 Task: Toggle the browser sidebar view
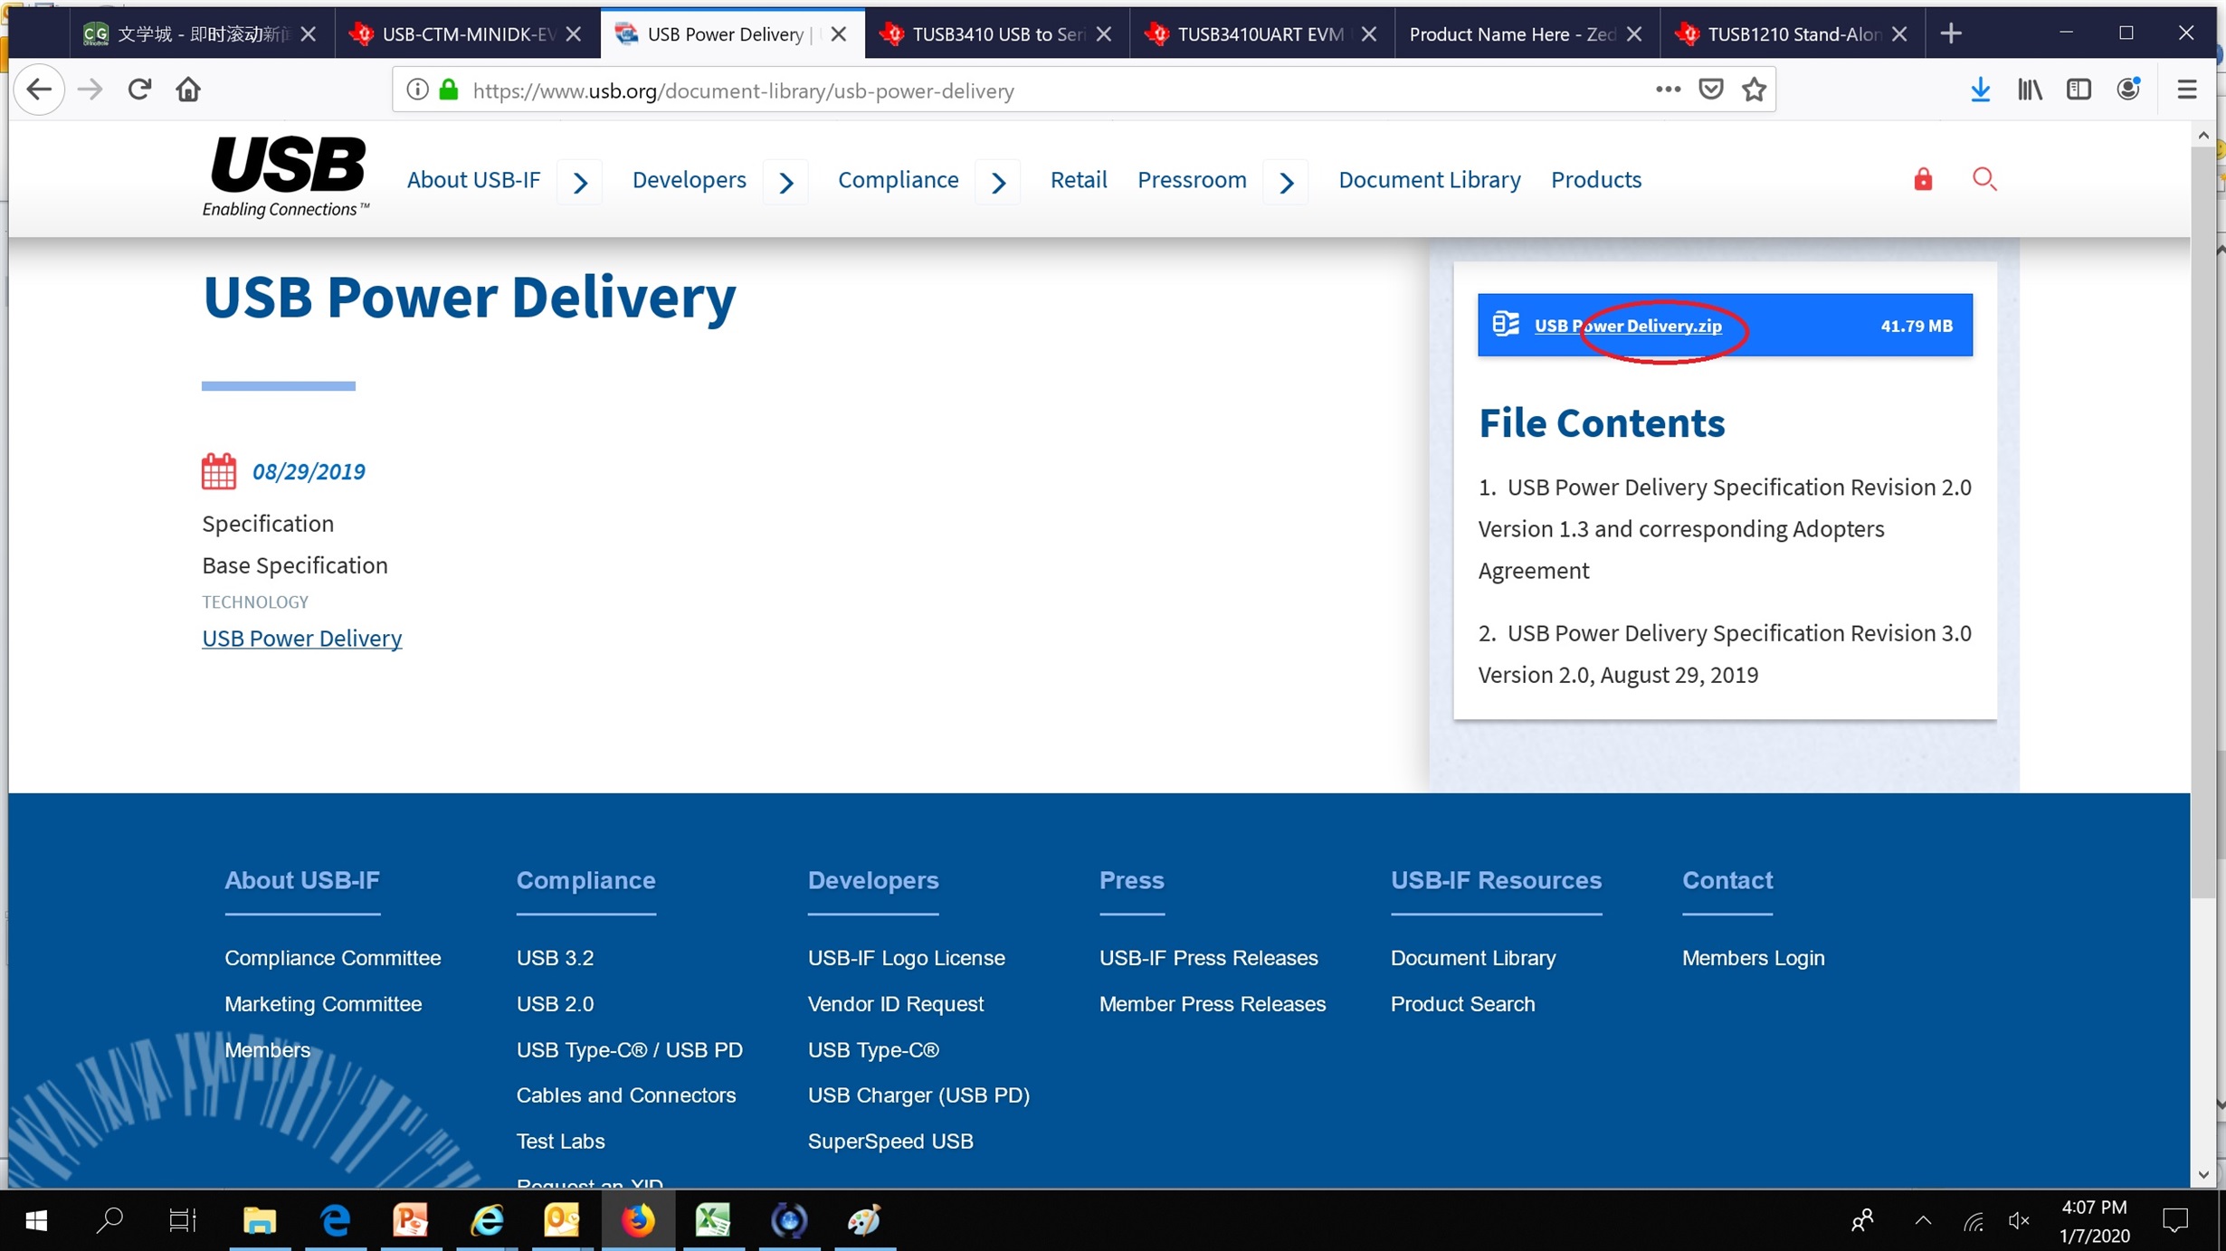(2079, 90)
